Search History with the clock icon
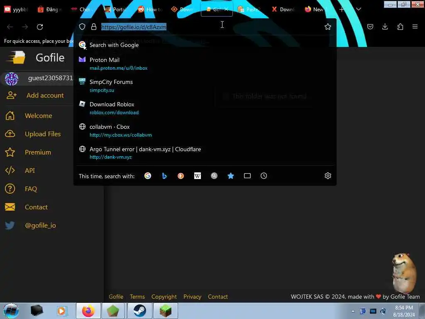 point(264,176)
